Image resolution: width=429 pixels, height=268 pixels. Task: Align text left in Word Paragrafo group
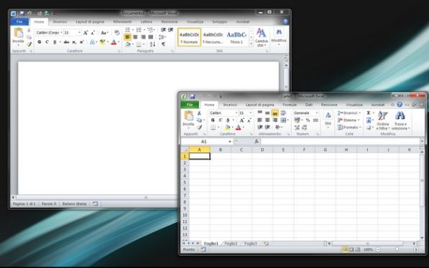coord(127,37)
